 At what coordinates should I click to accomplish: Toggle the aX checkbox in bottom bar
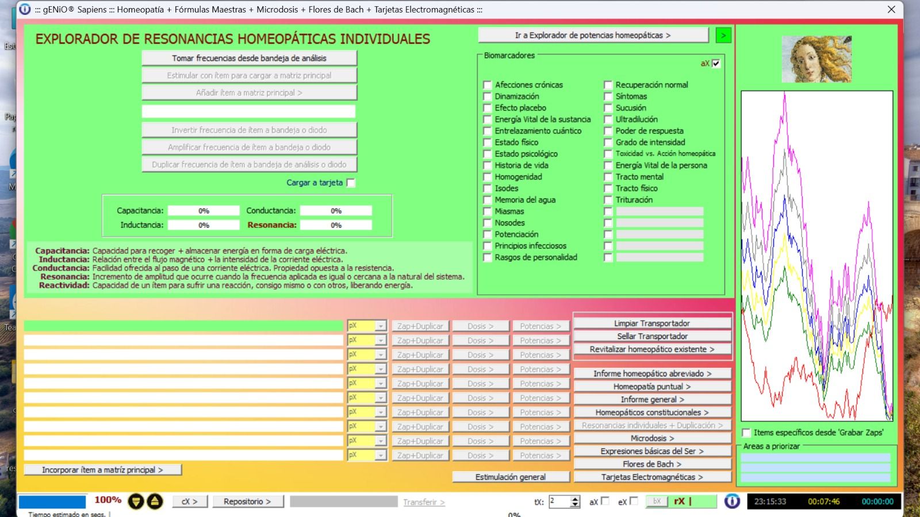tap(604, 501)
